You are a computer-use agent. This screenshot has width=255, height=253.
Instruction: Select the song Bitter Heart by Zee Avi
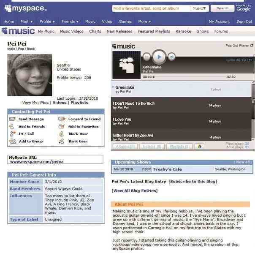pos(181,135)
